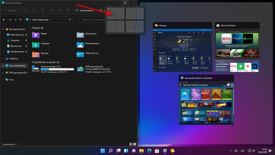The width and height of the screenshot is (275, 155).
Task: Expand DVD-дисковод (D:) node in sidebar
Action: (x=3, y=73)
